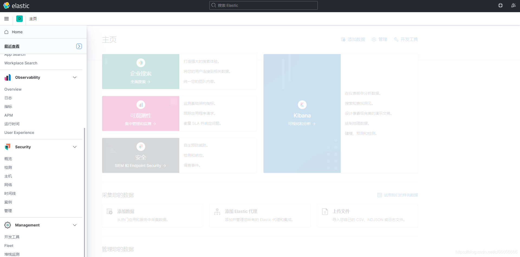Collapse the Observability section chevron

click(x=75, y=77)
